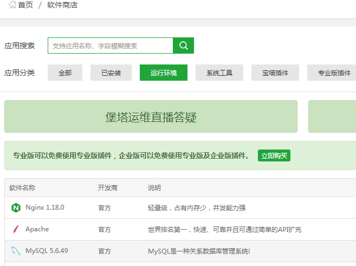Open the 堡塔运维直播答疑 banner
The width and height of the screenshot is (356, 266).
pos(151,116)
